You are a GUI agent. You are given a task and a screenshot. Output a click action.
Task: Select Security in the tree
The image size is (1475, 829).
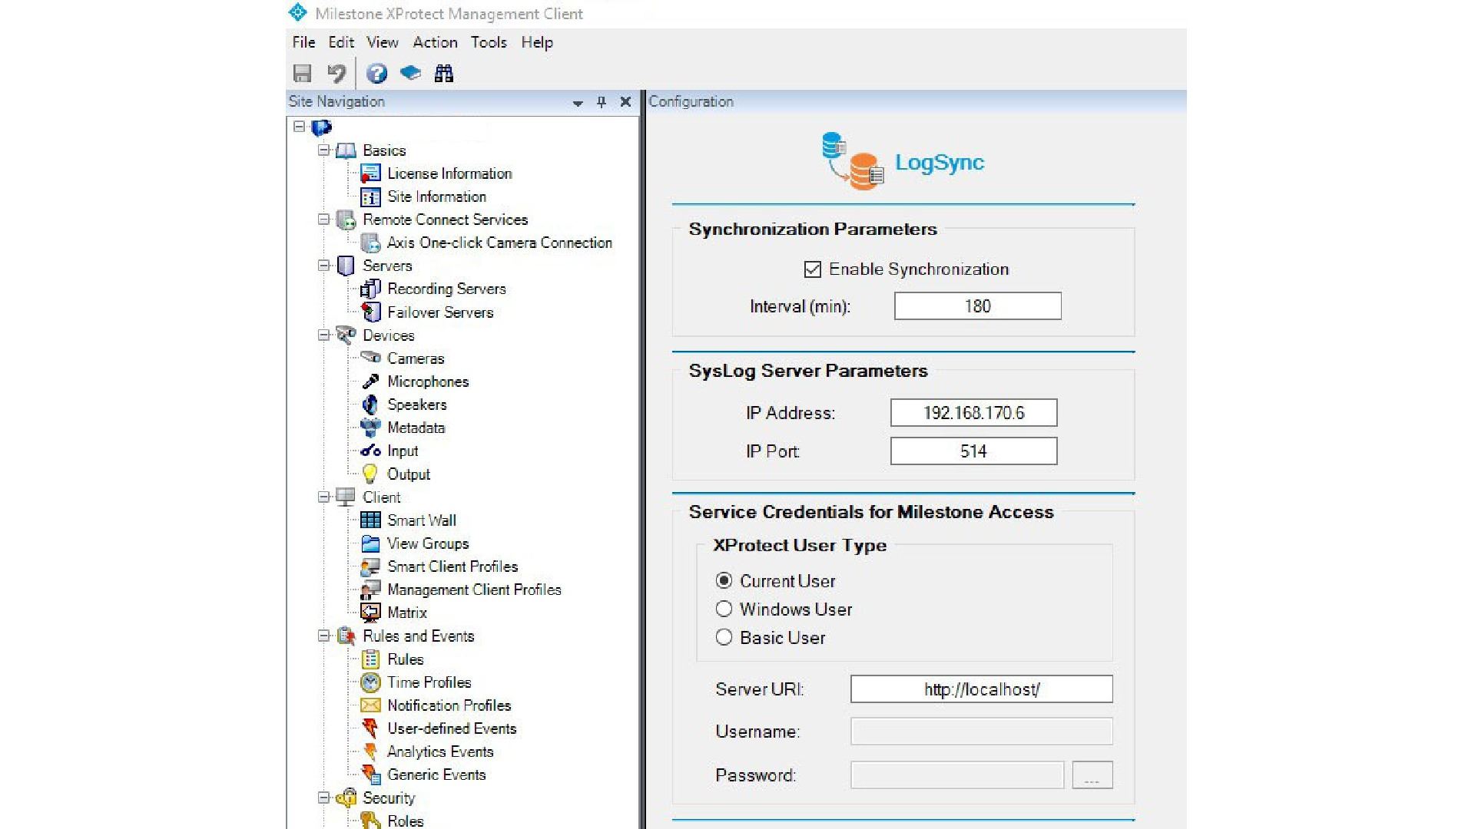pyautogui.click(x=389, y=798)
